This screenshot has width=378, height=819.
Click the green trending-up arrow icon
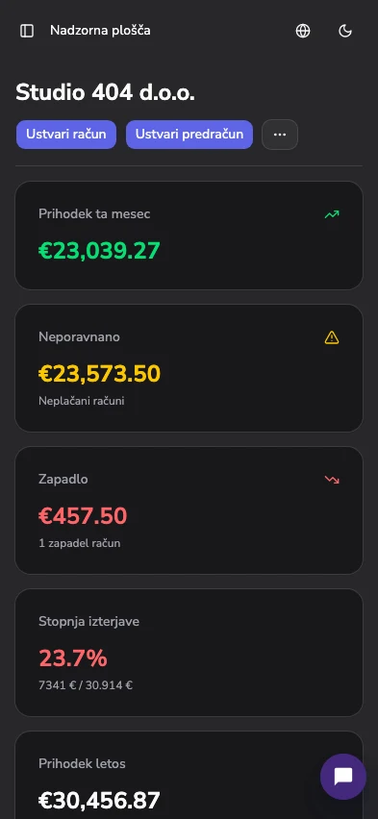tap(332, 214)
